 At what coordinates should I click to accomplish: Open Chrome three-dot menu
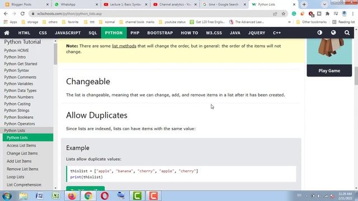[353, 13]
